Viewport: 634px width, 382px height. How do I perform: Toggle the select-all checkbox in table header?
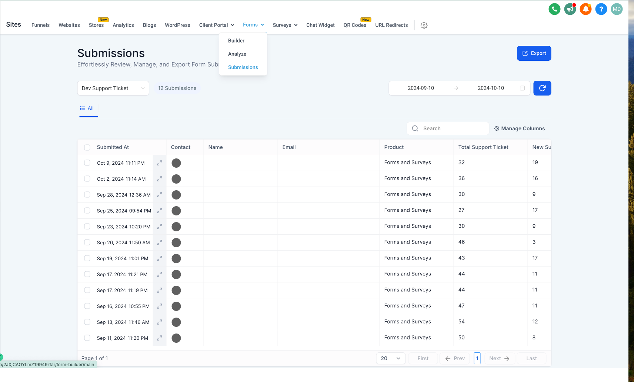87,147
